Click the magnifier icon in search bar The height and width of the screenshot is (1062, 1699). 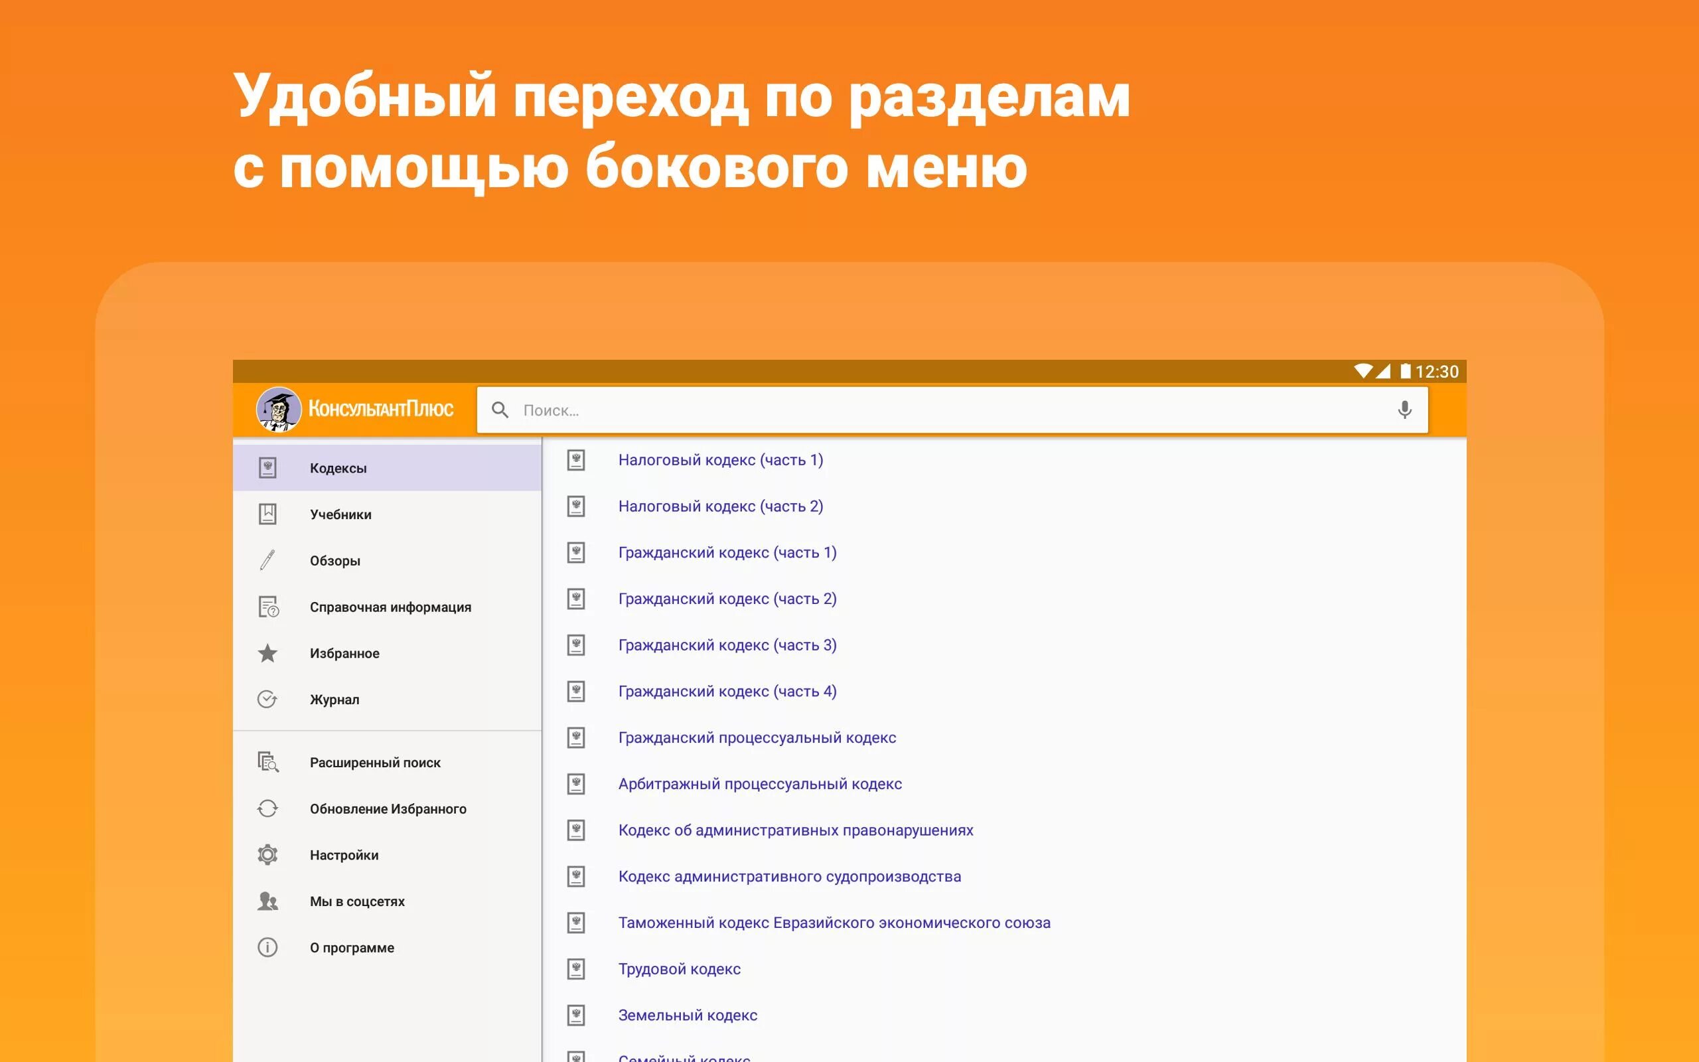500,410
